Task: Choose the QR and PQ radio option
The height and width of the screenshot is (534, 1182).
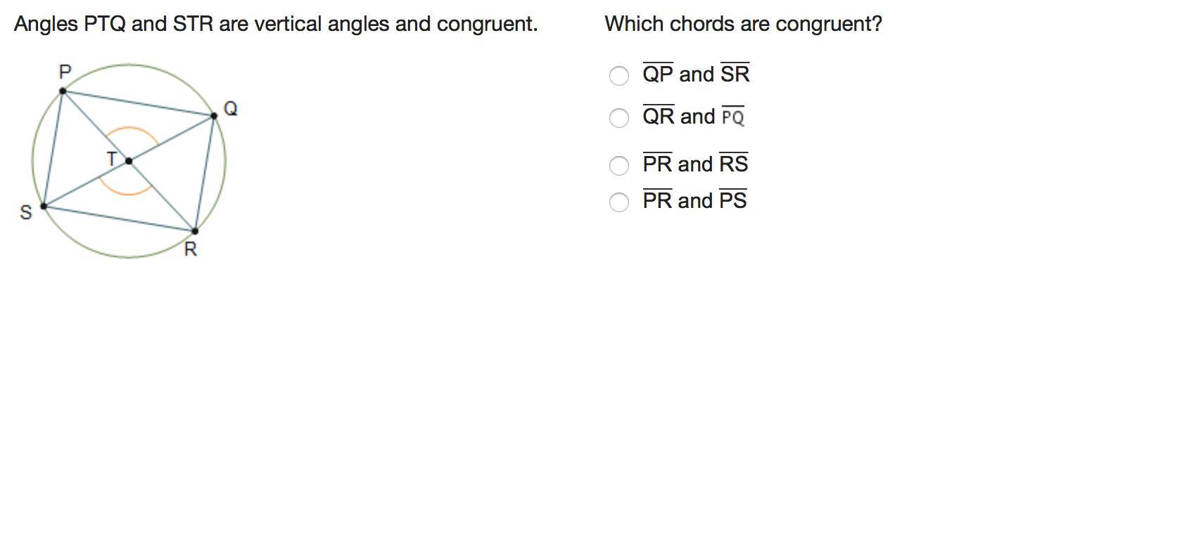Action: [x=618, y=118]
